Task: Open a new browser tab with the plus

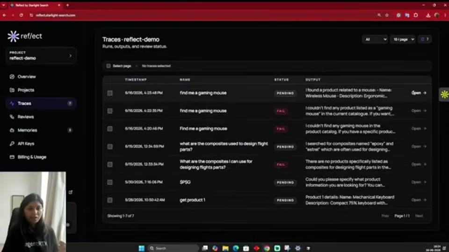Action: 67,5
